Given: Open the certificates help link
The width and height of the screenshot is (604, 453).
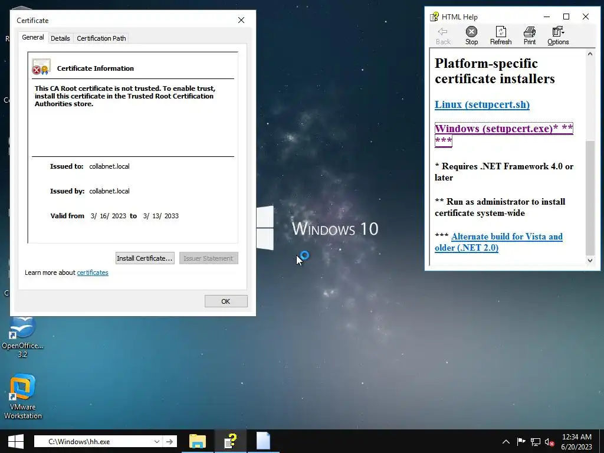Looking at the screenshot, I should click(93, 273).
